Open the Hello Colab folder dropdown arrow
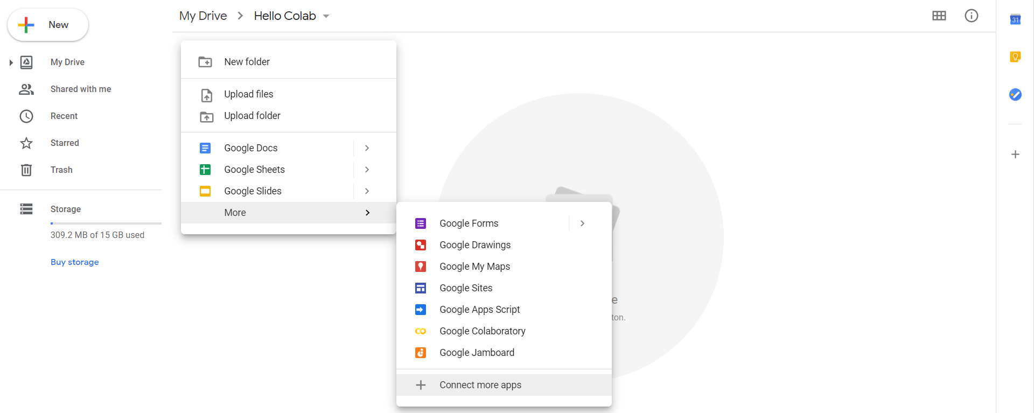The height and width of the screenshot is (413, 1034). click(326, 16)
